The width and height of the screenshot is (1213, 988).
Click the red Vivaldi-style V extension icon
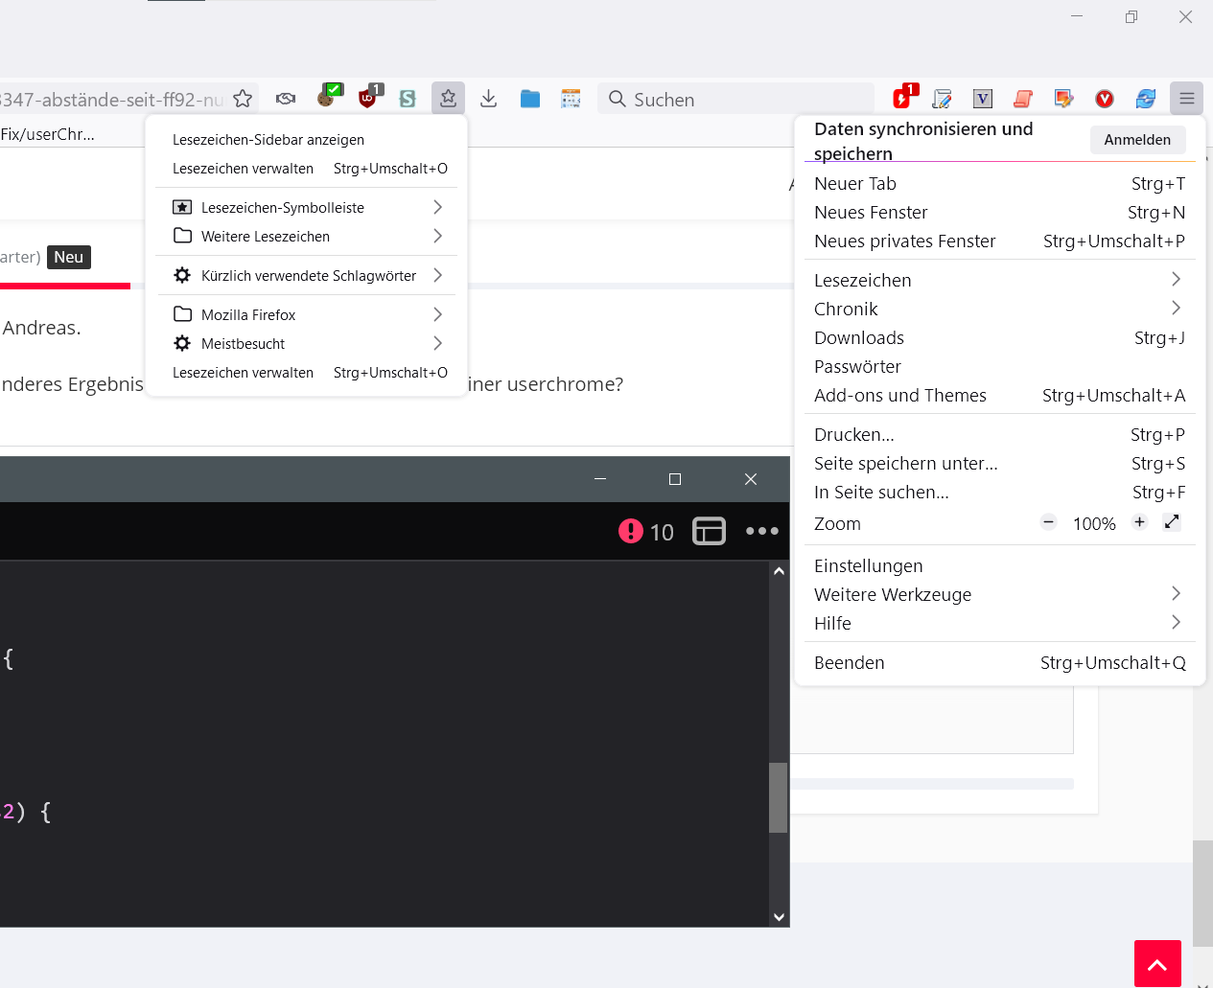(1105, 99)
